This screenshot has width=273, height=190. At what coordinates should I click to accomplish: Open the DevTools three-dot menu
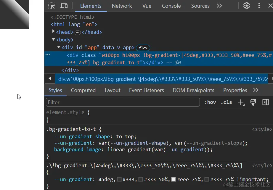pos(259,6)
